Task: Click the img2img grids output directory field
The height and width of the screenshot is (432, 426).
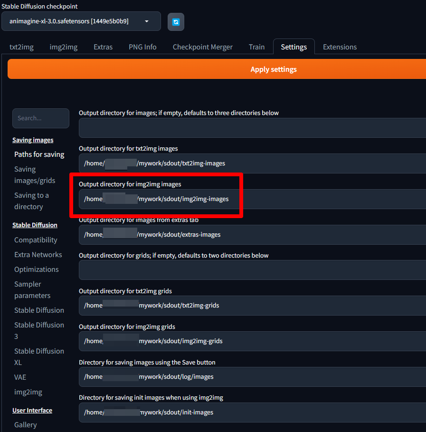Action: point(252,341)
